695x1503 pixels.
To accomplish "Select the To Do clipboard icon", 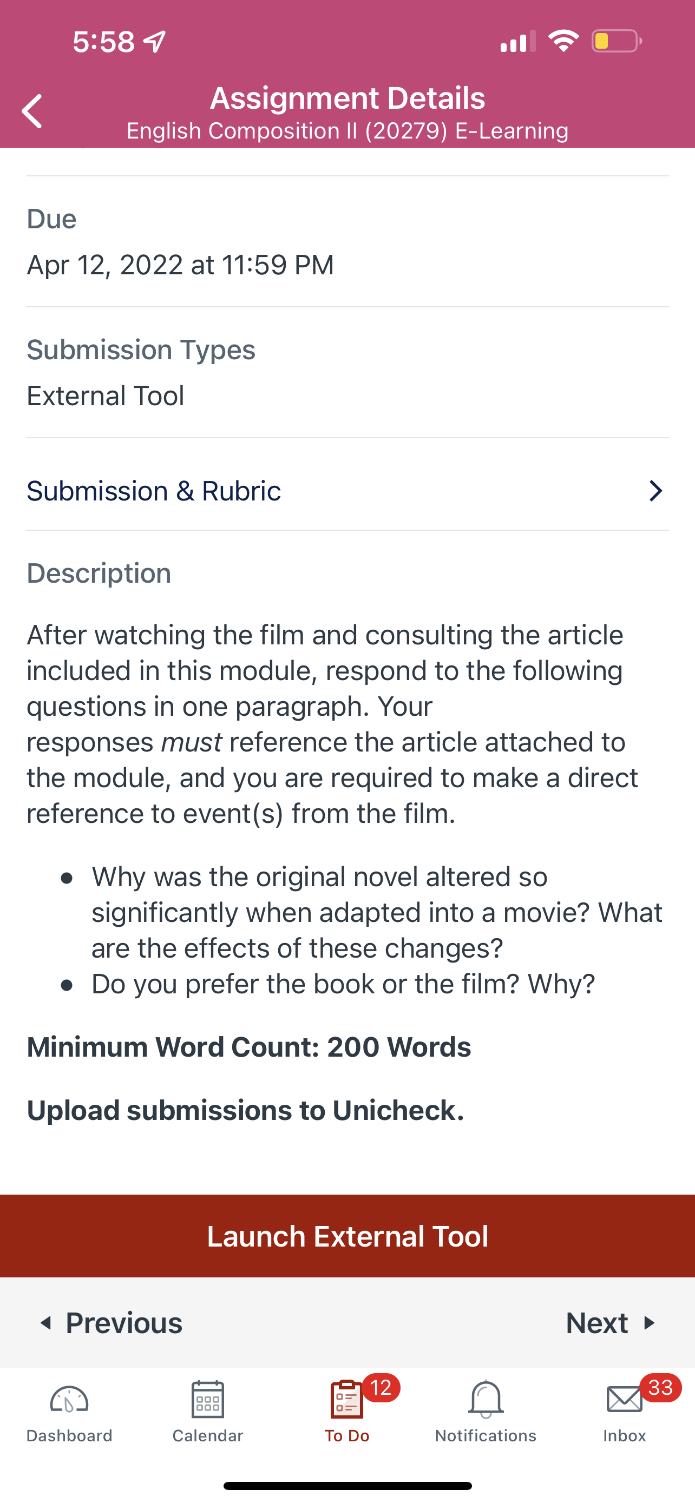I will (x=346, y=1399).
